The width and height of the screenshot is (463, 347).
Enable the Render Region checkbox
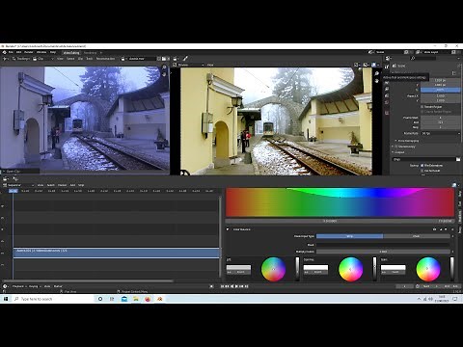[422, 106]
